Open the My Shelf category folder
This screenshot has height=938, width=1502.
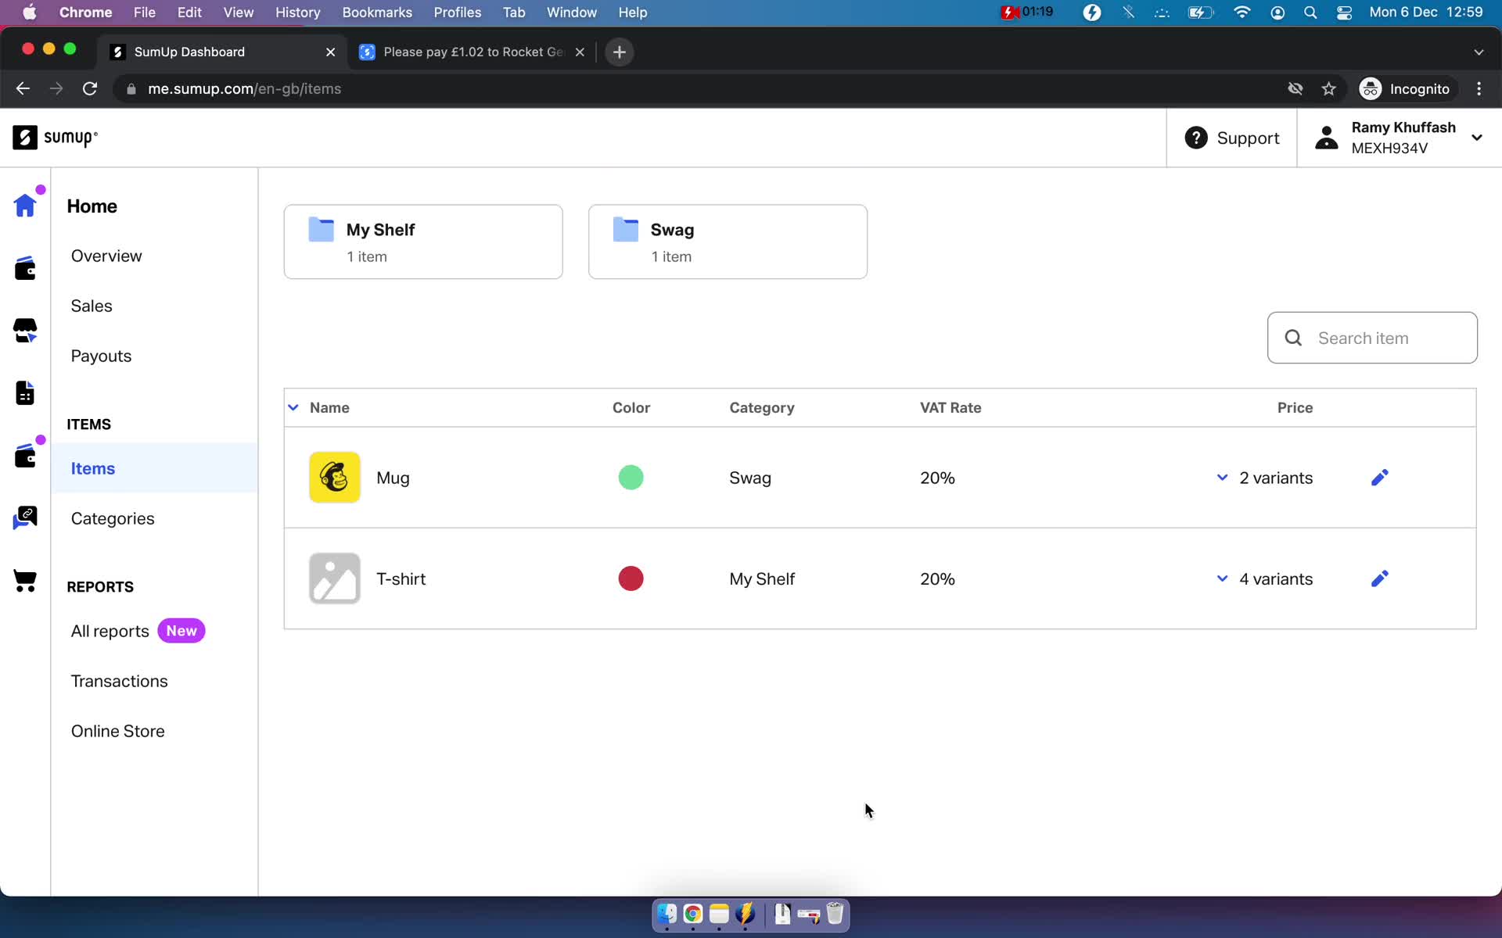click(x=424, y=241)
